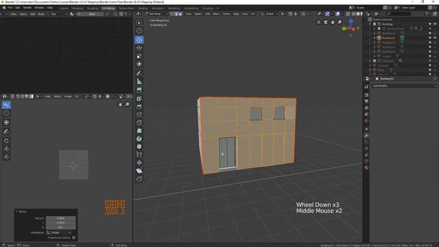The width and height of the screenshot is (439, 247).
Task: Select the Cursor tool in 3D viewport
Action: click(x=139, y=31)
